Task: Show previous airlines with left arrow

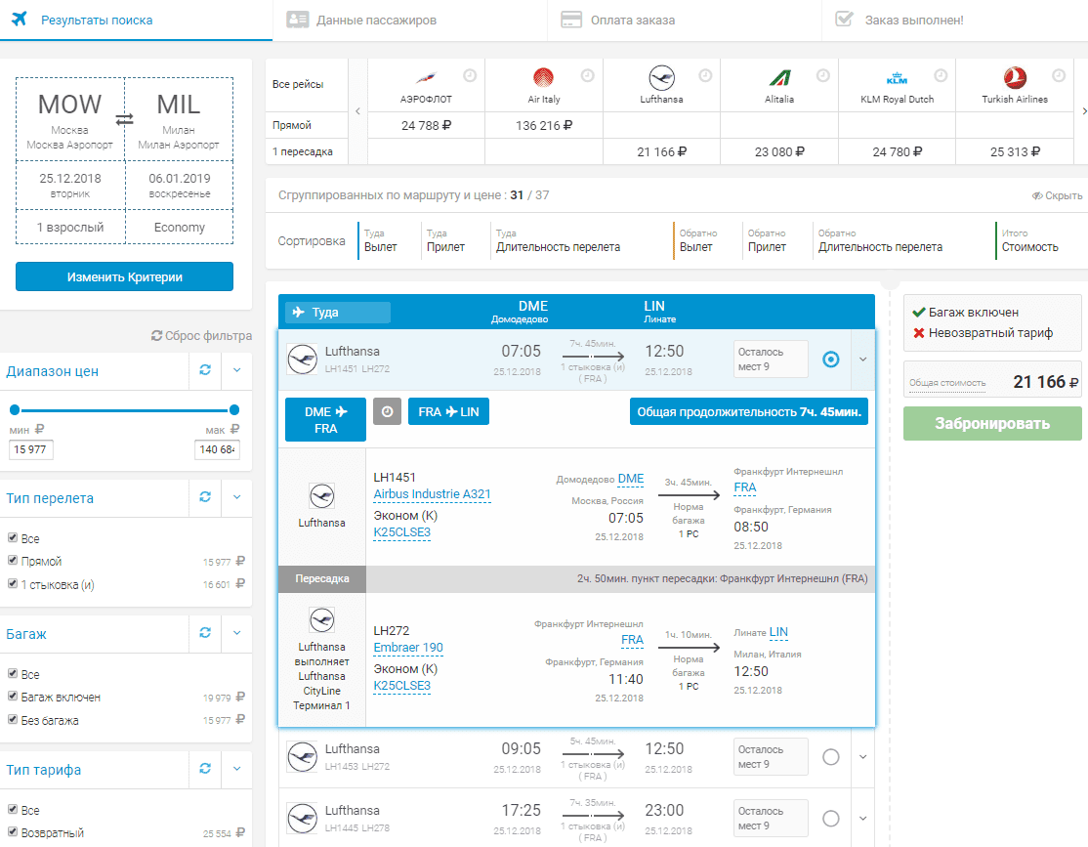Action: point(358,111)
